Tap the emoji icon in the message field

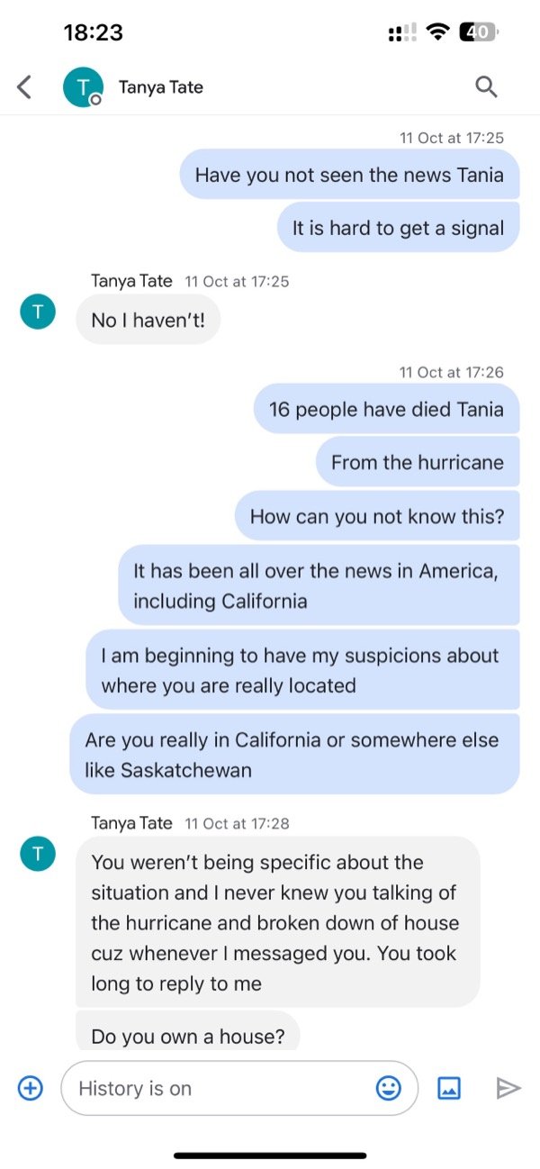pos(388,1088)
